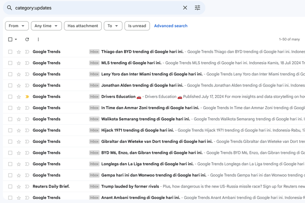Select the MLS trending email checkbox
305x203 pixels.
pyautogui.click(x=10, y=63)
